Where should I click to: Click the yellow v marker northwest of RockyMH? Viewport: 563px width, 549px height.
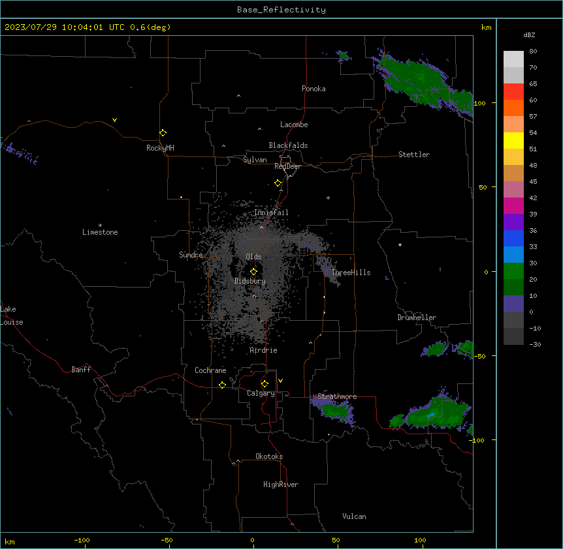point(114,120)
